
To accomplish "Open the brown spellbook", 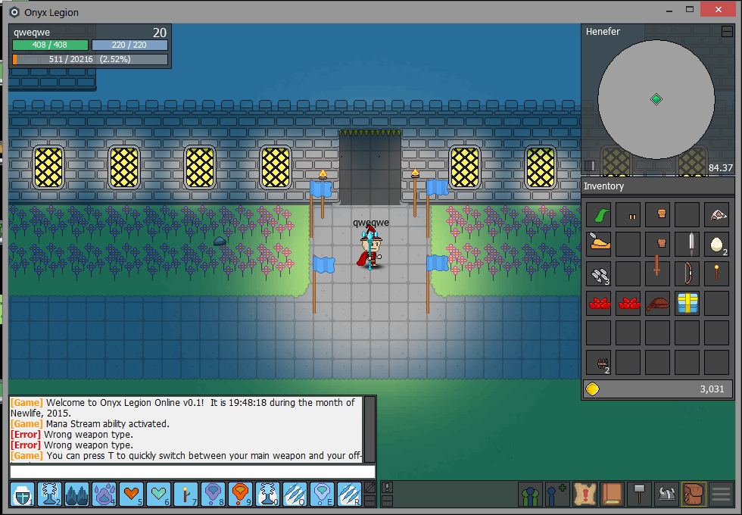I will [612, 495].
